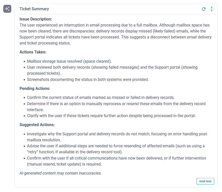The image size is (222, 192).
Task: Click the critical communications delivered bullet
Action: coord(116,158)
